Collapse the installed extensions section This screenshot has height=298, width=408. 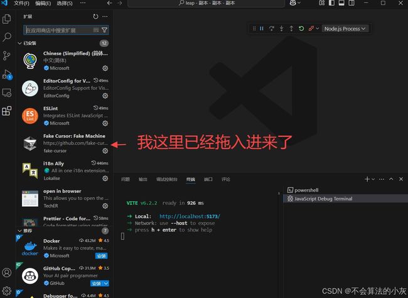click(20, 43)
